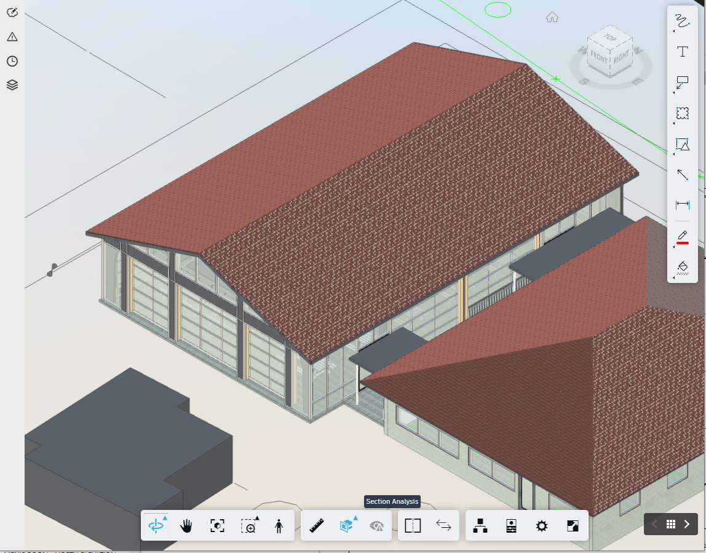Toggle markup visibility with the eye icon
The width and height of the screenshot is (706, 553).
coord(376,526)
